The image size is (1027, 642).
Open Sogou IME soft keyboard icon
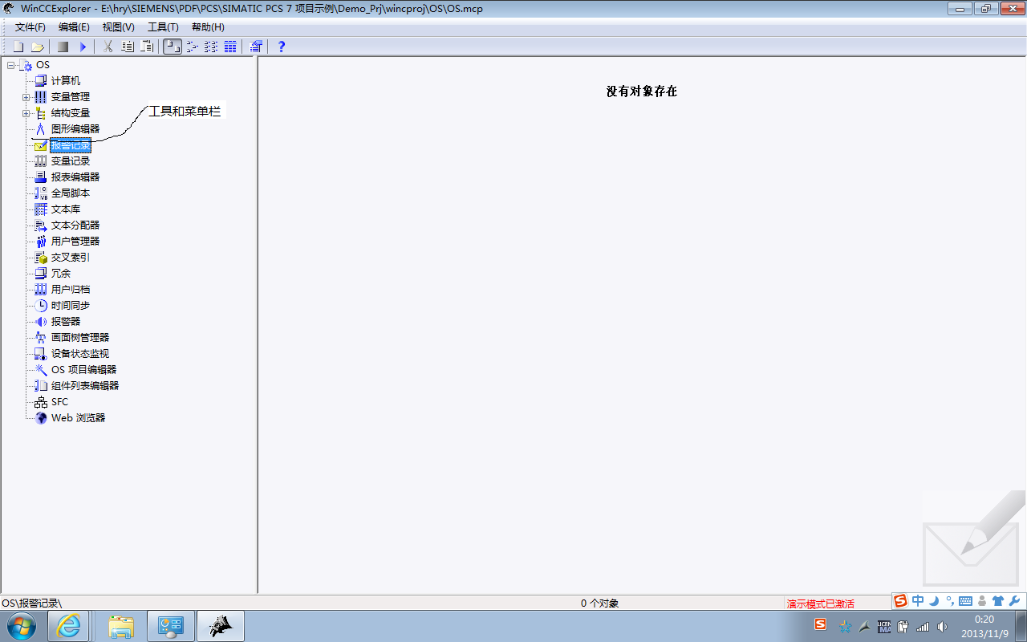coord(965,601)
